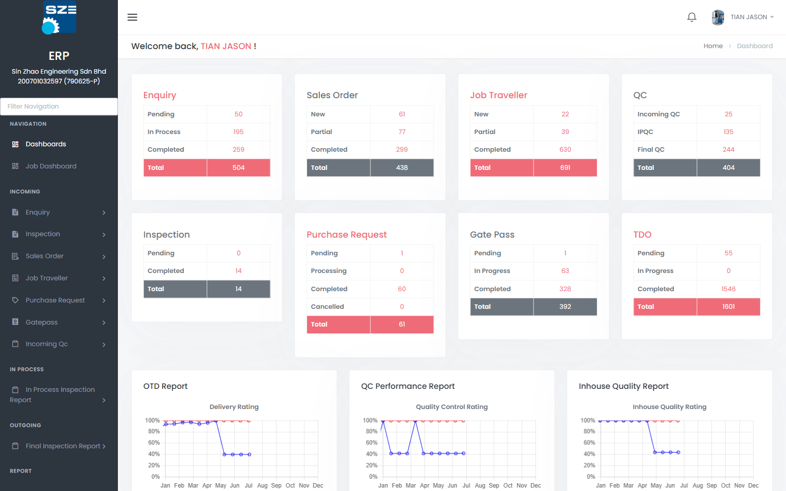Click the user avatar picture

(x=718, y=17)
